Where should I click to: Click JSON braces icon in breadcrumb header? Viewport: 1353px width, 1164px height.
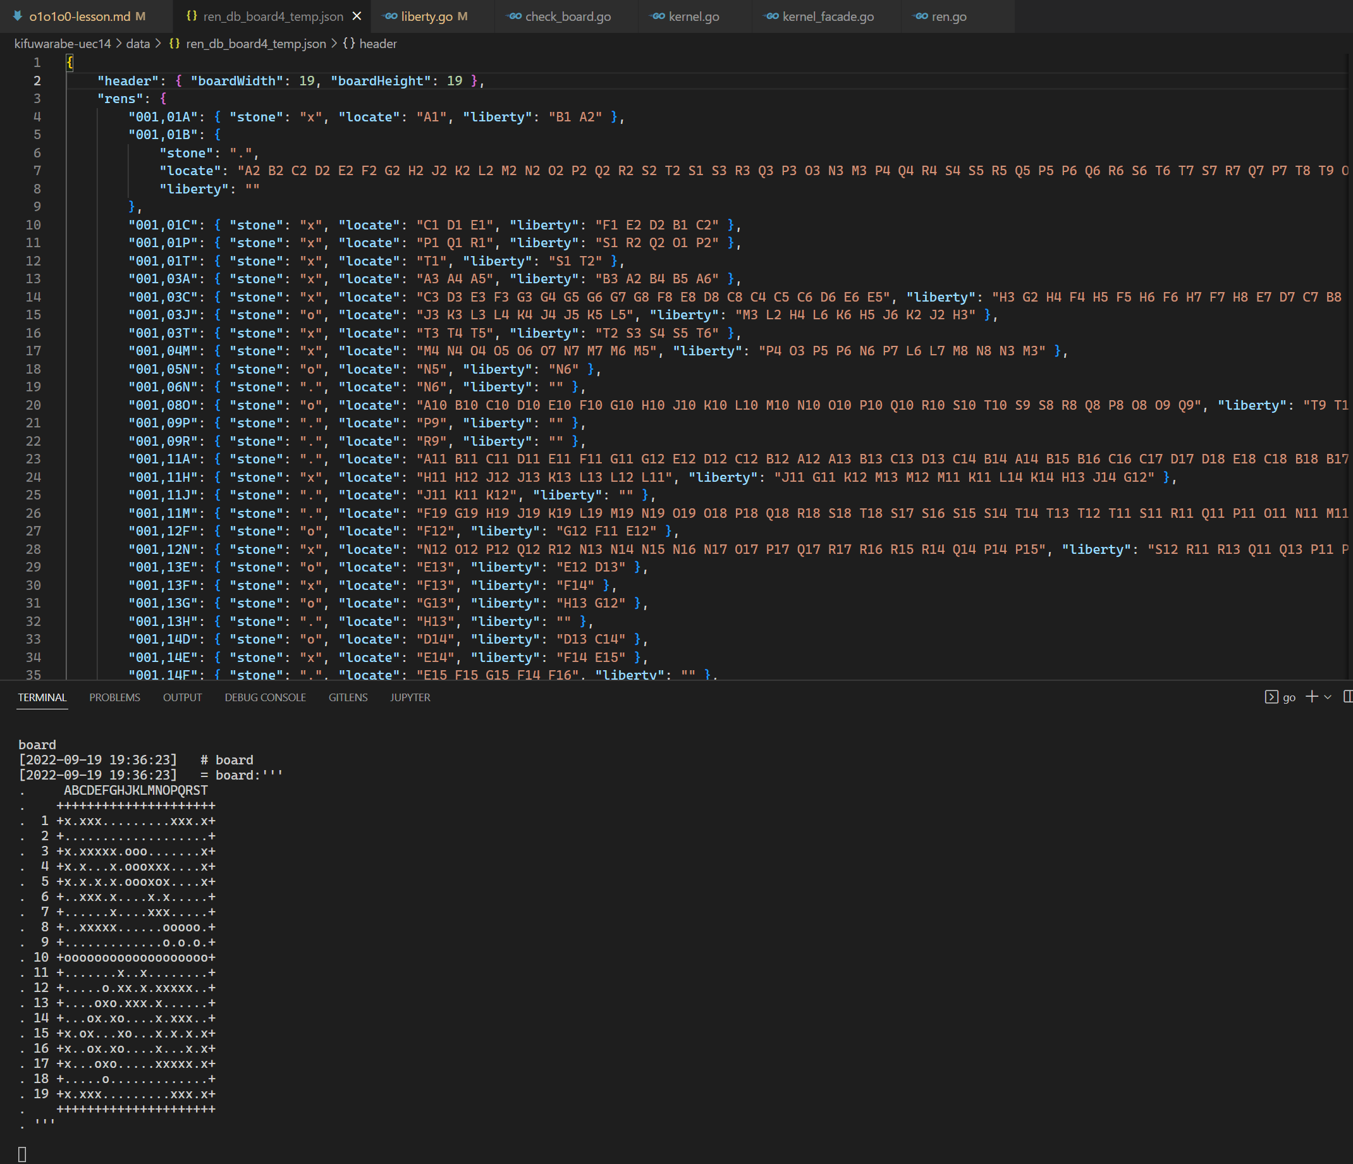(349, 44)
